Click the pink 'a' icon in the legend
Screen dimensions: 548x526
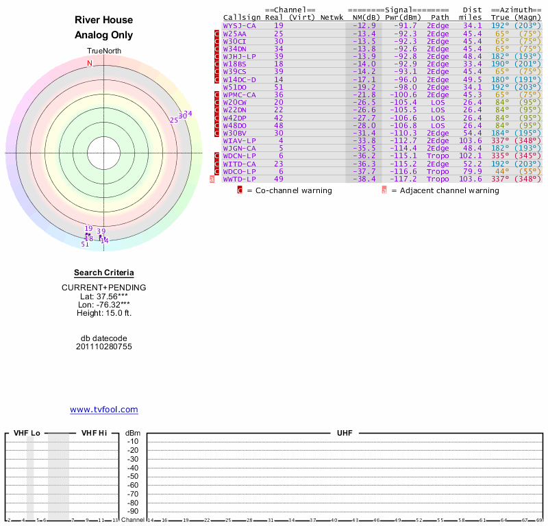point(384,190)
